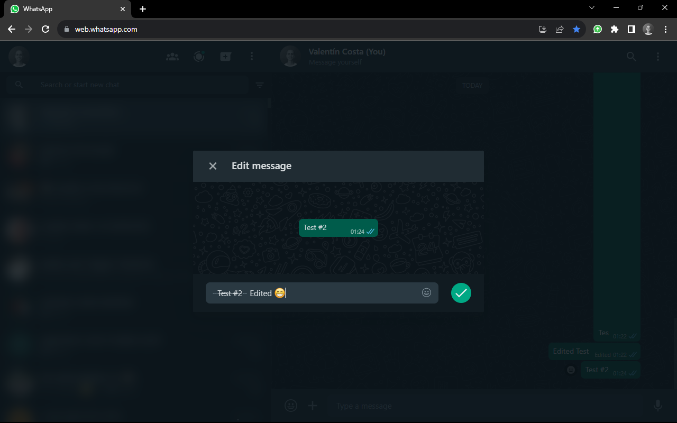Image resolution: width=677 pixels, height=423 pixels.
Task: Open the in-chat search magnifier icon
Action: [631, 56]
